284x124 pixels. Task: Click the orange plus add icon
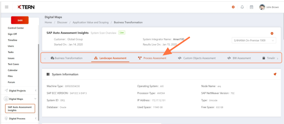[x=233, y=7]
